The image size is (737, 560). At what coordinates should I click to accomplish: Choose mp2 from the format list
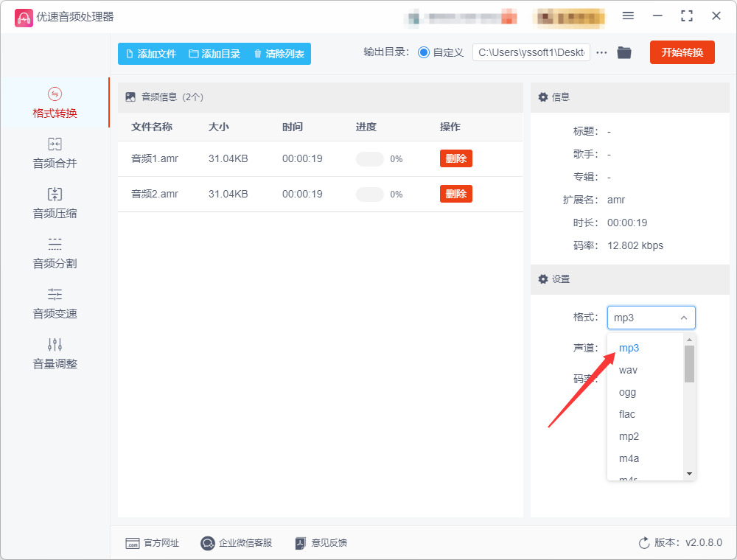(x=629, y=436)
